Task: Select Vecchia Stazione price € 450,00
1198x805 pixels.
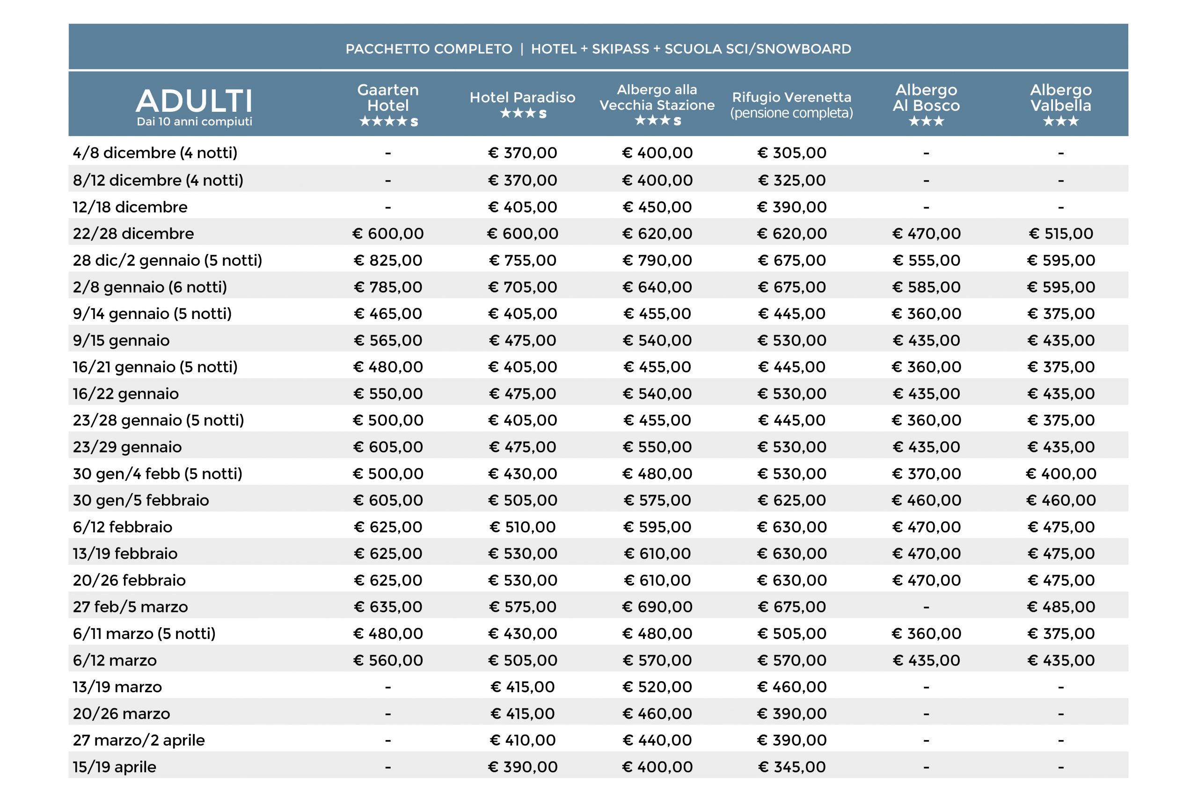Action: (x=657, y=207)
